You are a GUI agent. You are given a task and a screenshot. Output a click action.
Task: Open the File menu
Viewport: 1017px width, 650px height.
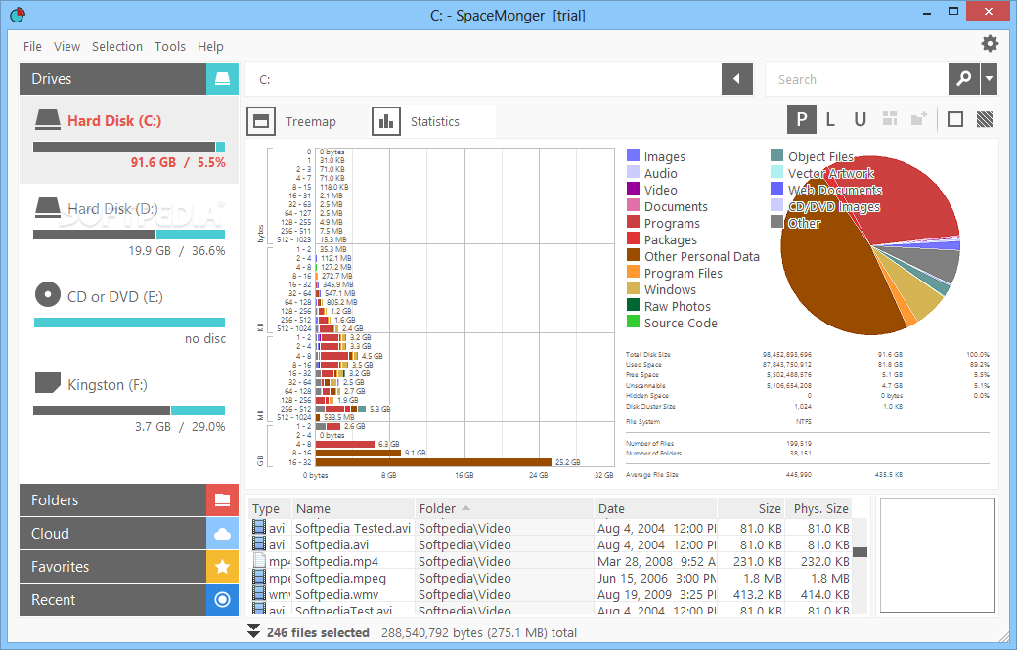tap(32, 47)
